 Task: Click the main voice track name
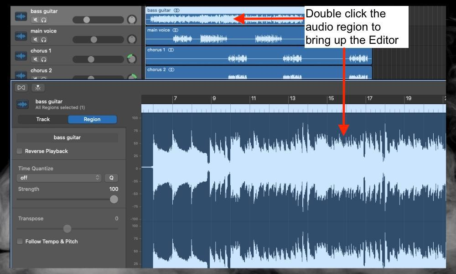[x=43, y=31]
